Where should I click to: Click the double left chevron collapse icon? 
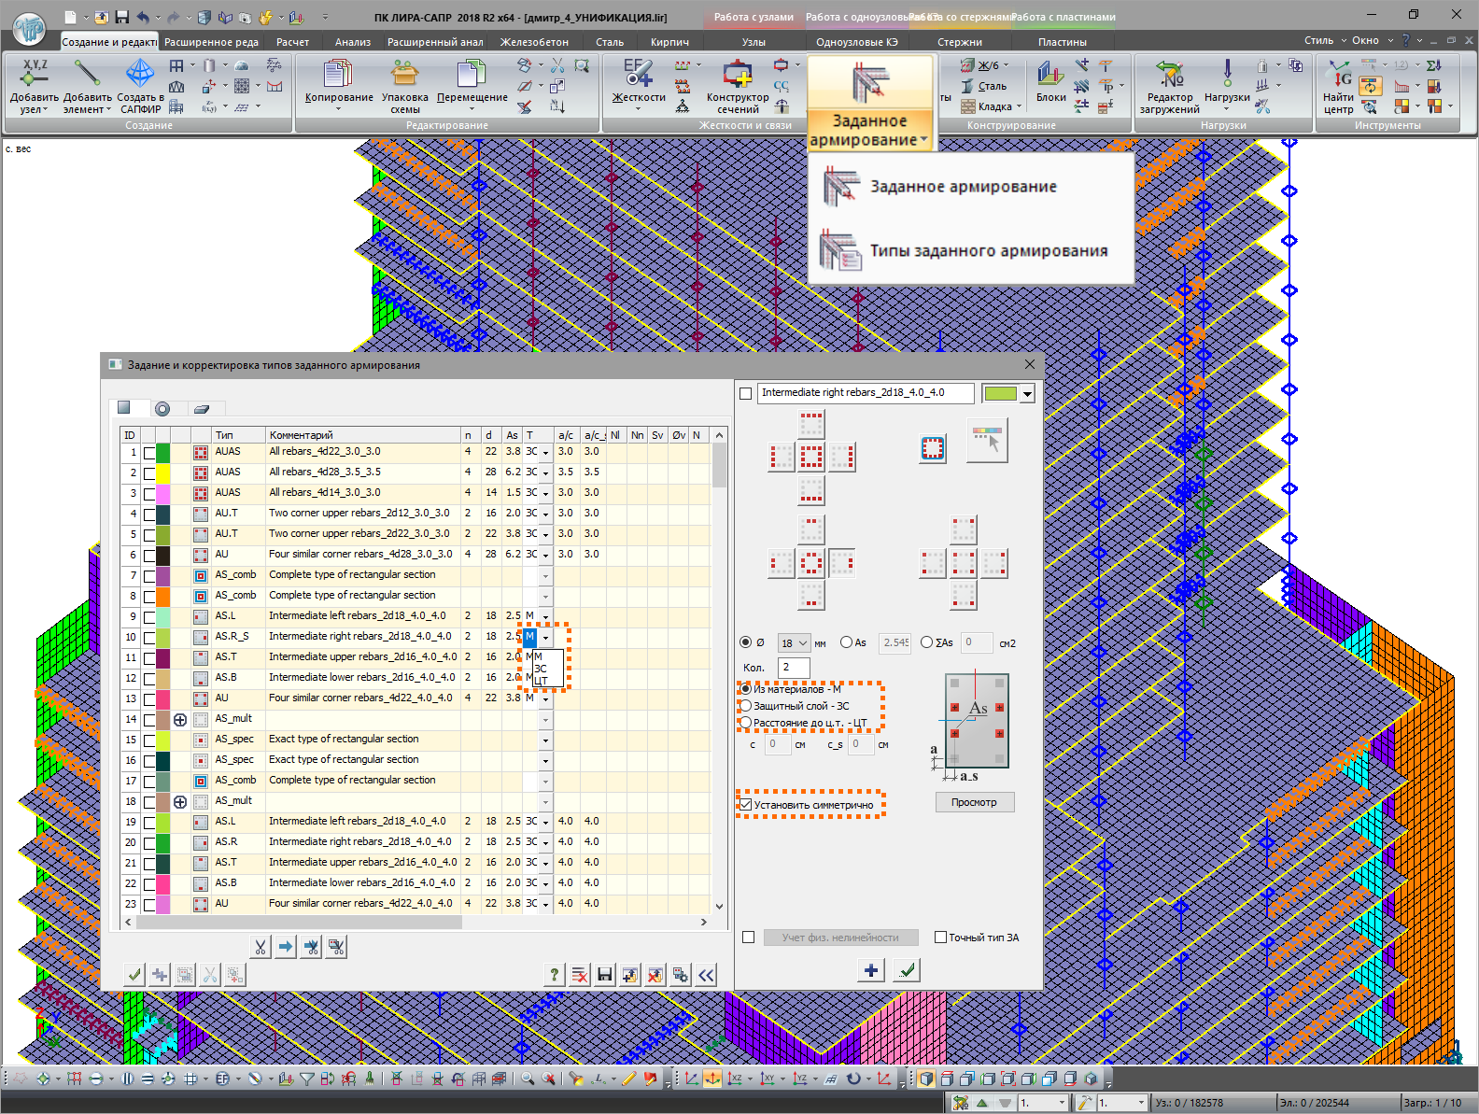706,975
